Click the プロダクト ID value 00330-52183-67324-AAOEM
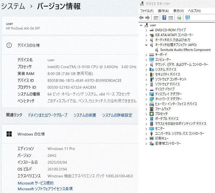Viewport: 215px width, 193px height. 72,87
